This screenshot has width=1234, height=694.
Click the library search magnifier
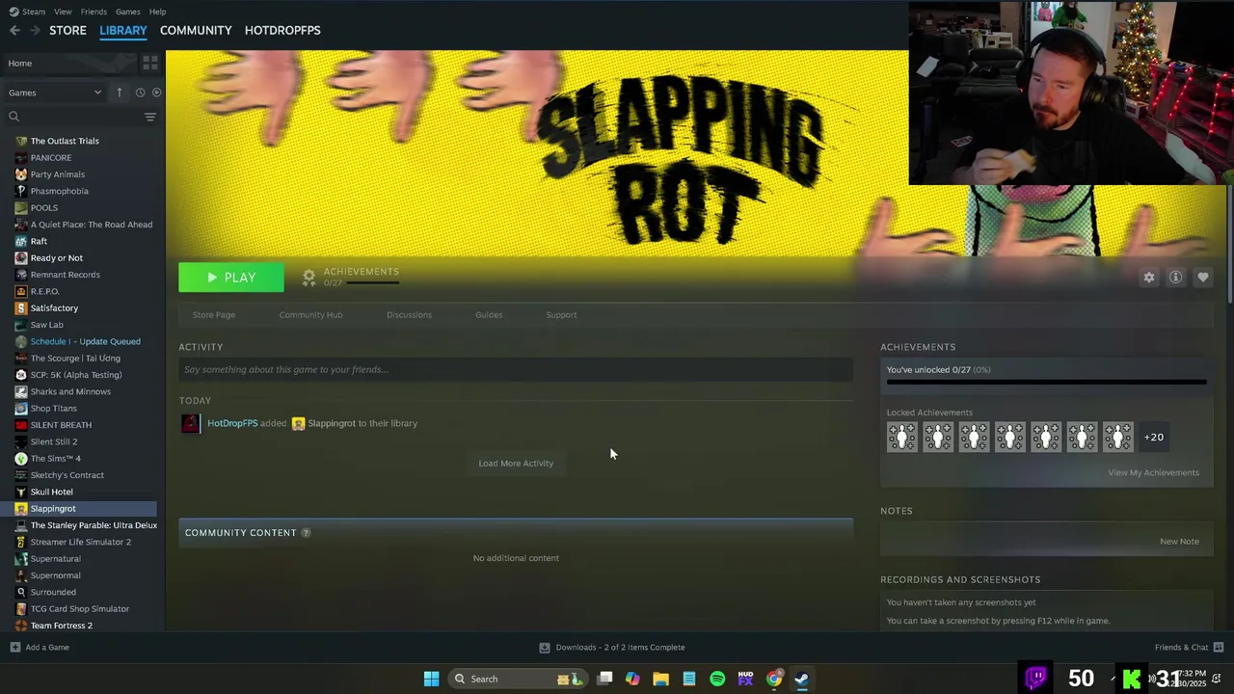(13, 117)
